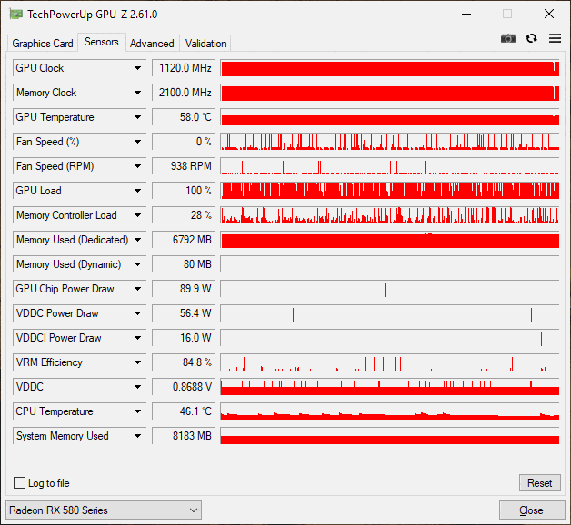Image resolution: width=571 pixels, height=525 pixels.
Task: Open the GPU Chip Power Draw dropdown
Action: coord(137,289)
